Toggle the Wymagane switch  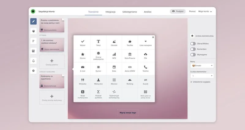[193, 55]
